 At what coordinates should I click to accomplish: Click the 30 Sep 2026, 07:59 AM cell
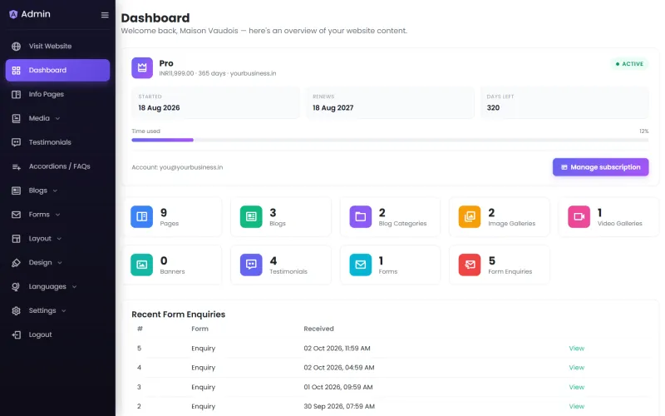tap(339, 406)
